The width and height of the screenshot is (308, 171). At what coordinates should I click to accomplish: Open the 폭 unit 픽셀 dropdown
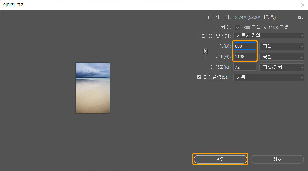(282, 46)
